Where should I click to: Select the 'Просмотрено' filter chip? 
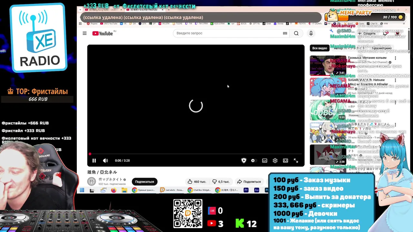[382, 48]
